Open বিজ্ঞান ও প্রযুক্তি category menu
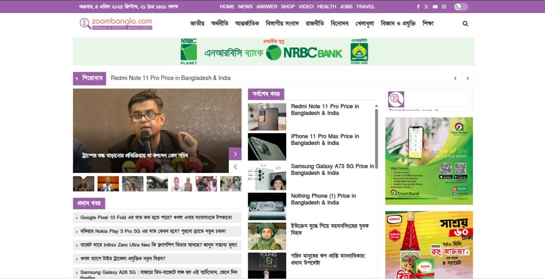545x279 pixels. (x=398, y=24)
